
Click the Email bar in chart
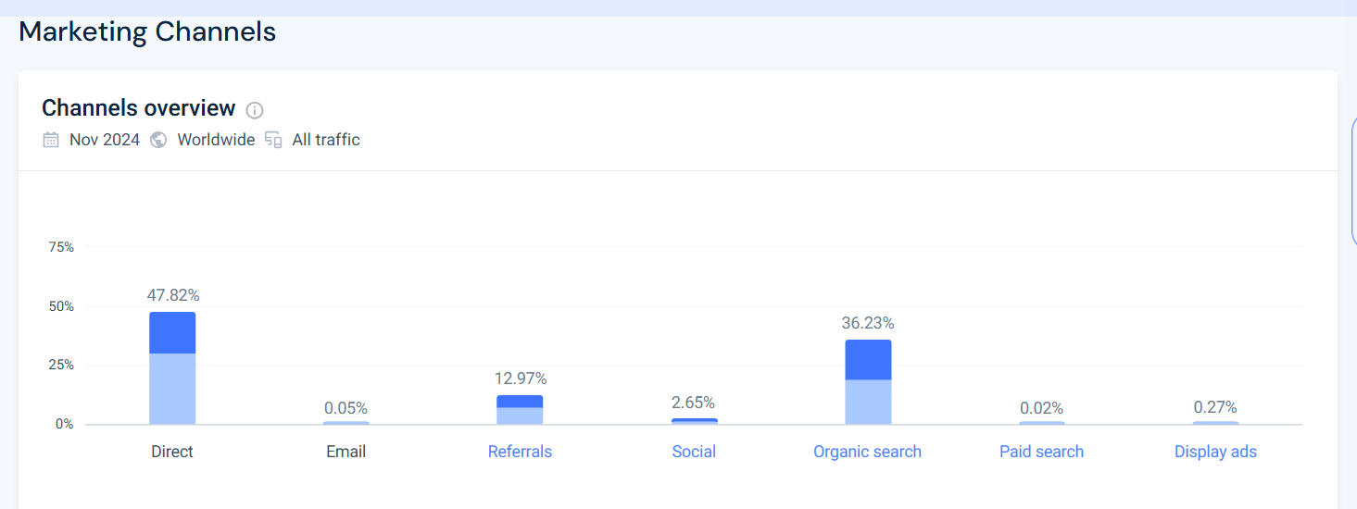pyautogui.click(x=346, y=423)
